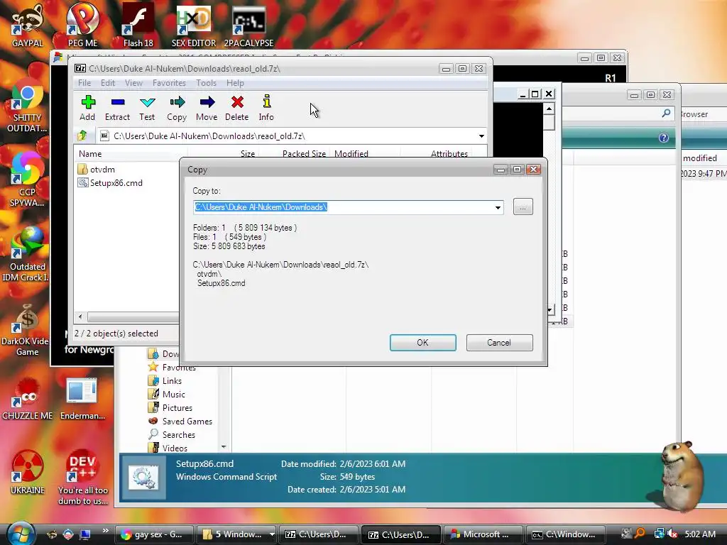Open the View menu in 7-Zip
Screen dimensions: 727x545
(133, 83)
